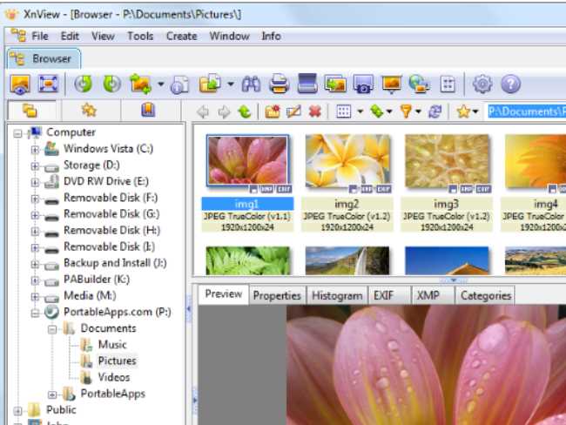Start slideshow with projector screen icon
This screenshot has height=425, width=566.
pos(392,84)
